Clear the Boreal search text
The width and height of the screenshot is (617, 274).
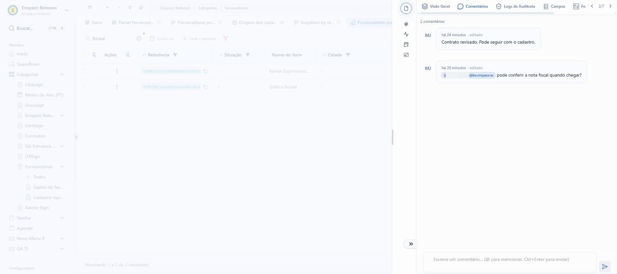(139, 38)
